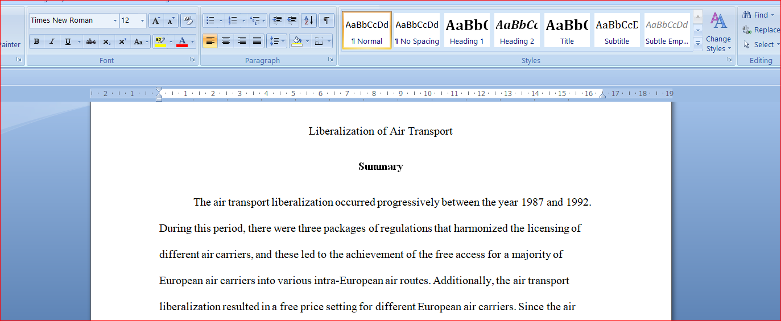Screen dimensions: 781x321
Task: Expand highlight color dropdown arrow
Action: (170, 41)
